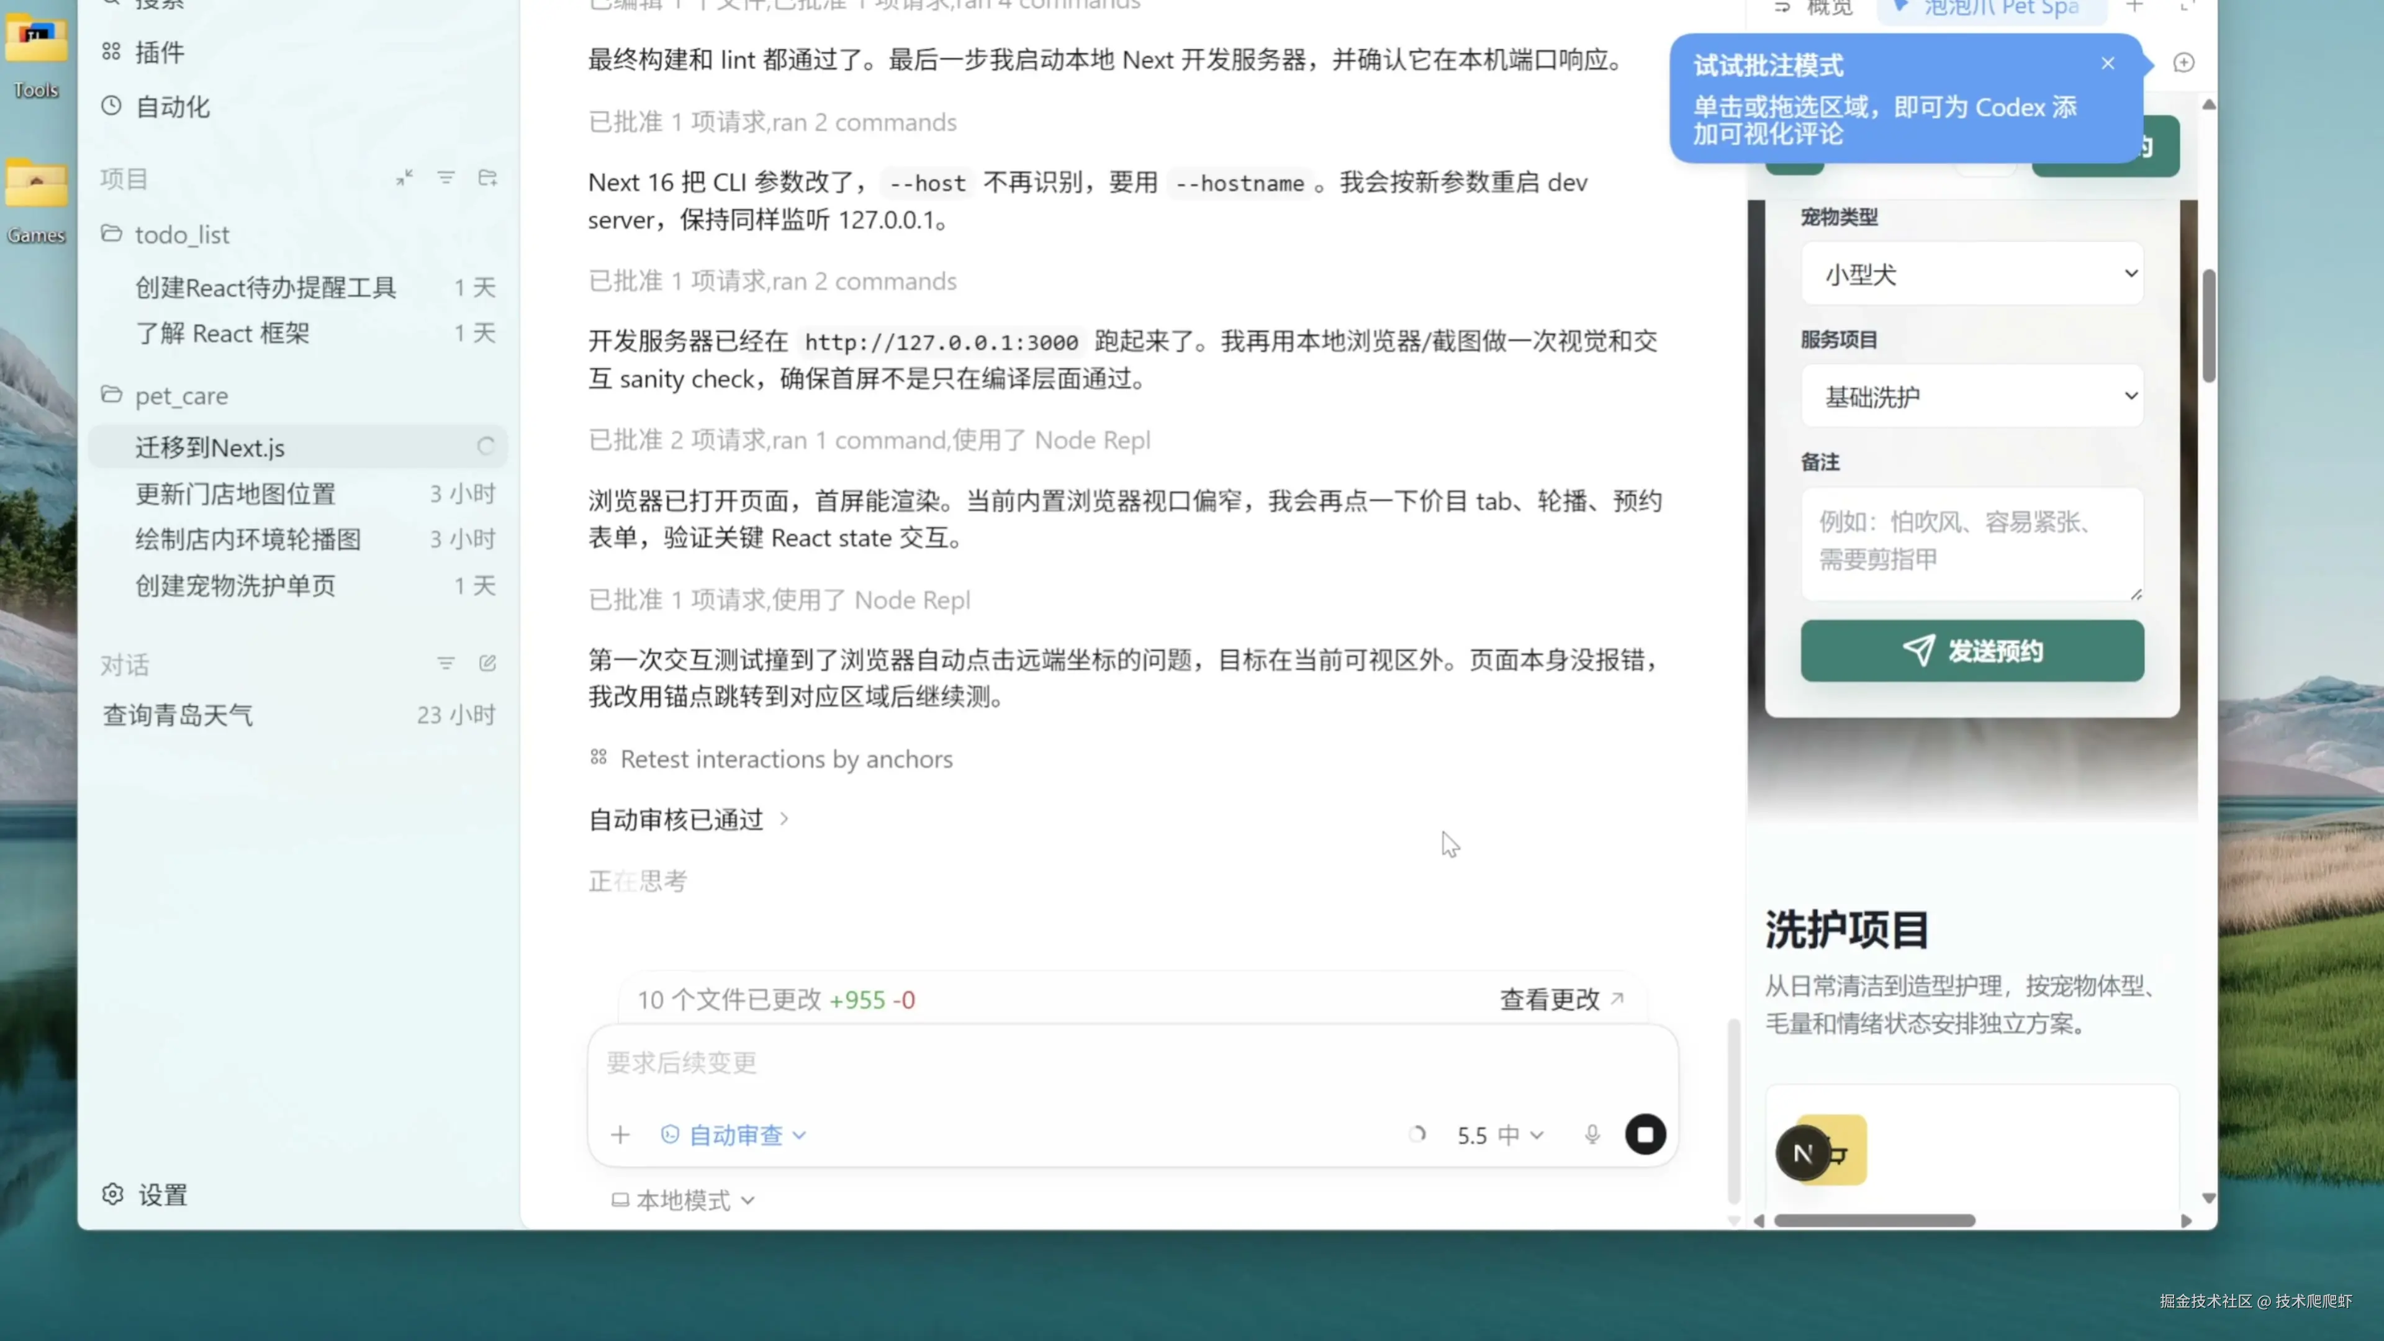The image size is (2384, 1341).
Task: Click the plus attachment icon in composer
Action: [x=620, y=1135]
